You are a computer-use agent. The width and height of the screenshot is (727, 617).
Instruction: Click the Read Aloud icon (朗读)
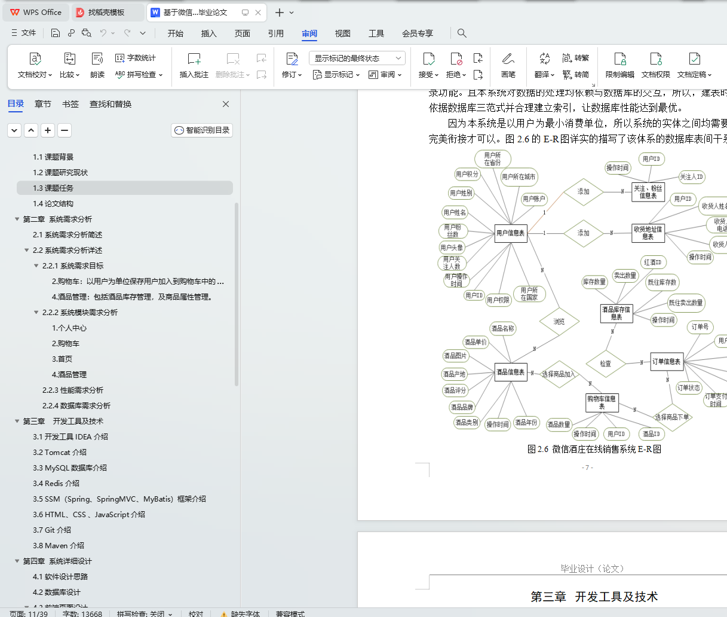point(97,59)
